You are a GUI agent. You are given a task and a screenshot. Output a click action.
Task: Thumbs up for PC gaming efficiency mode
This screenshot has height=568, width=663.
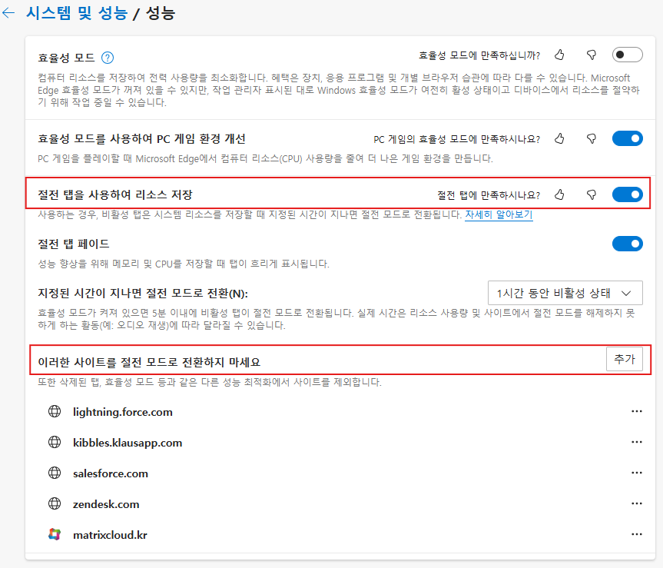point(559,139)
